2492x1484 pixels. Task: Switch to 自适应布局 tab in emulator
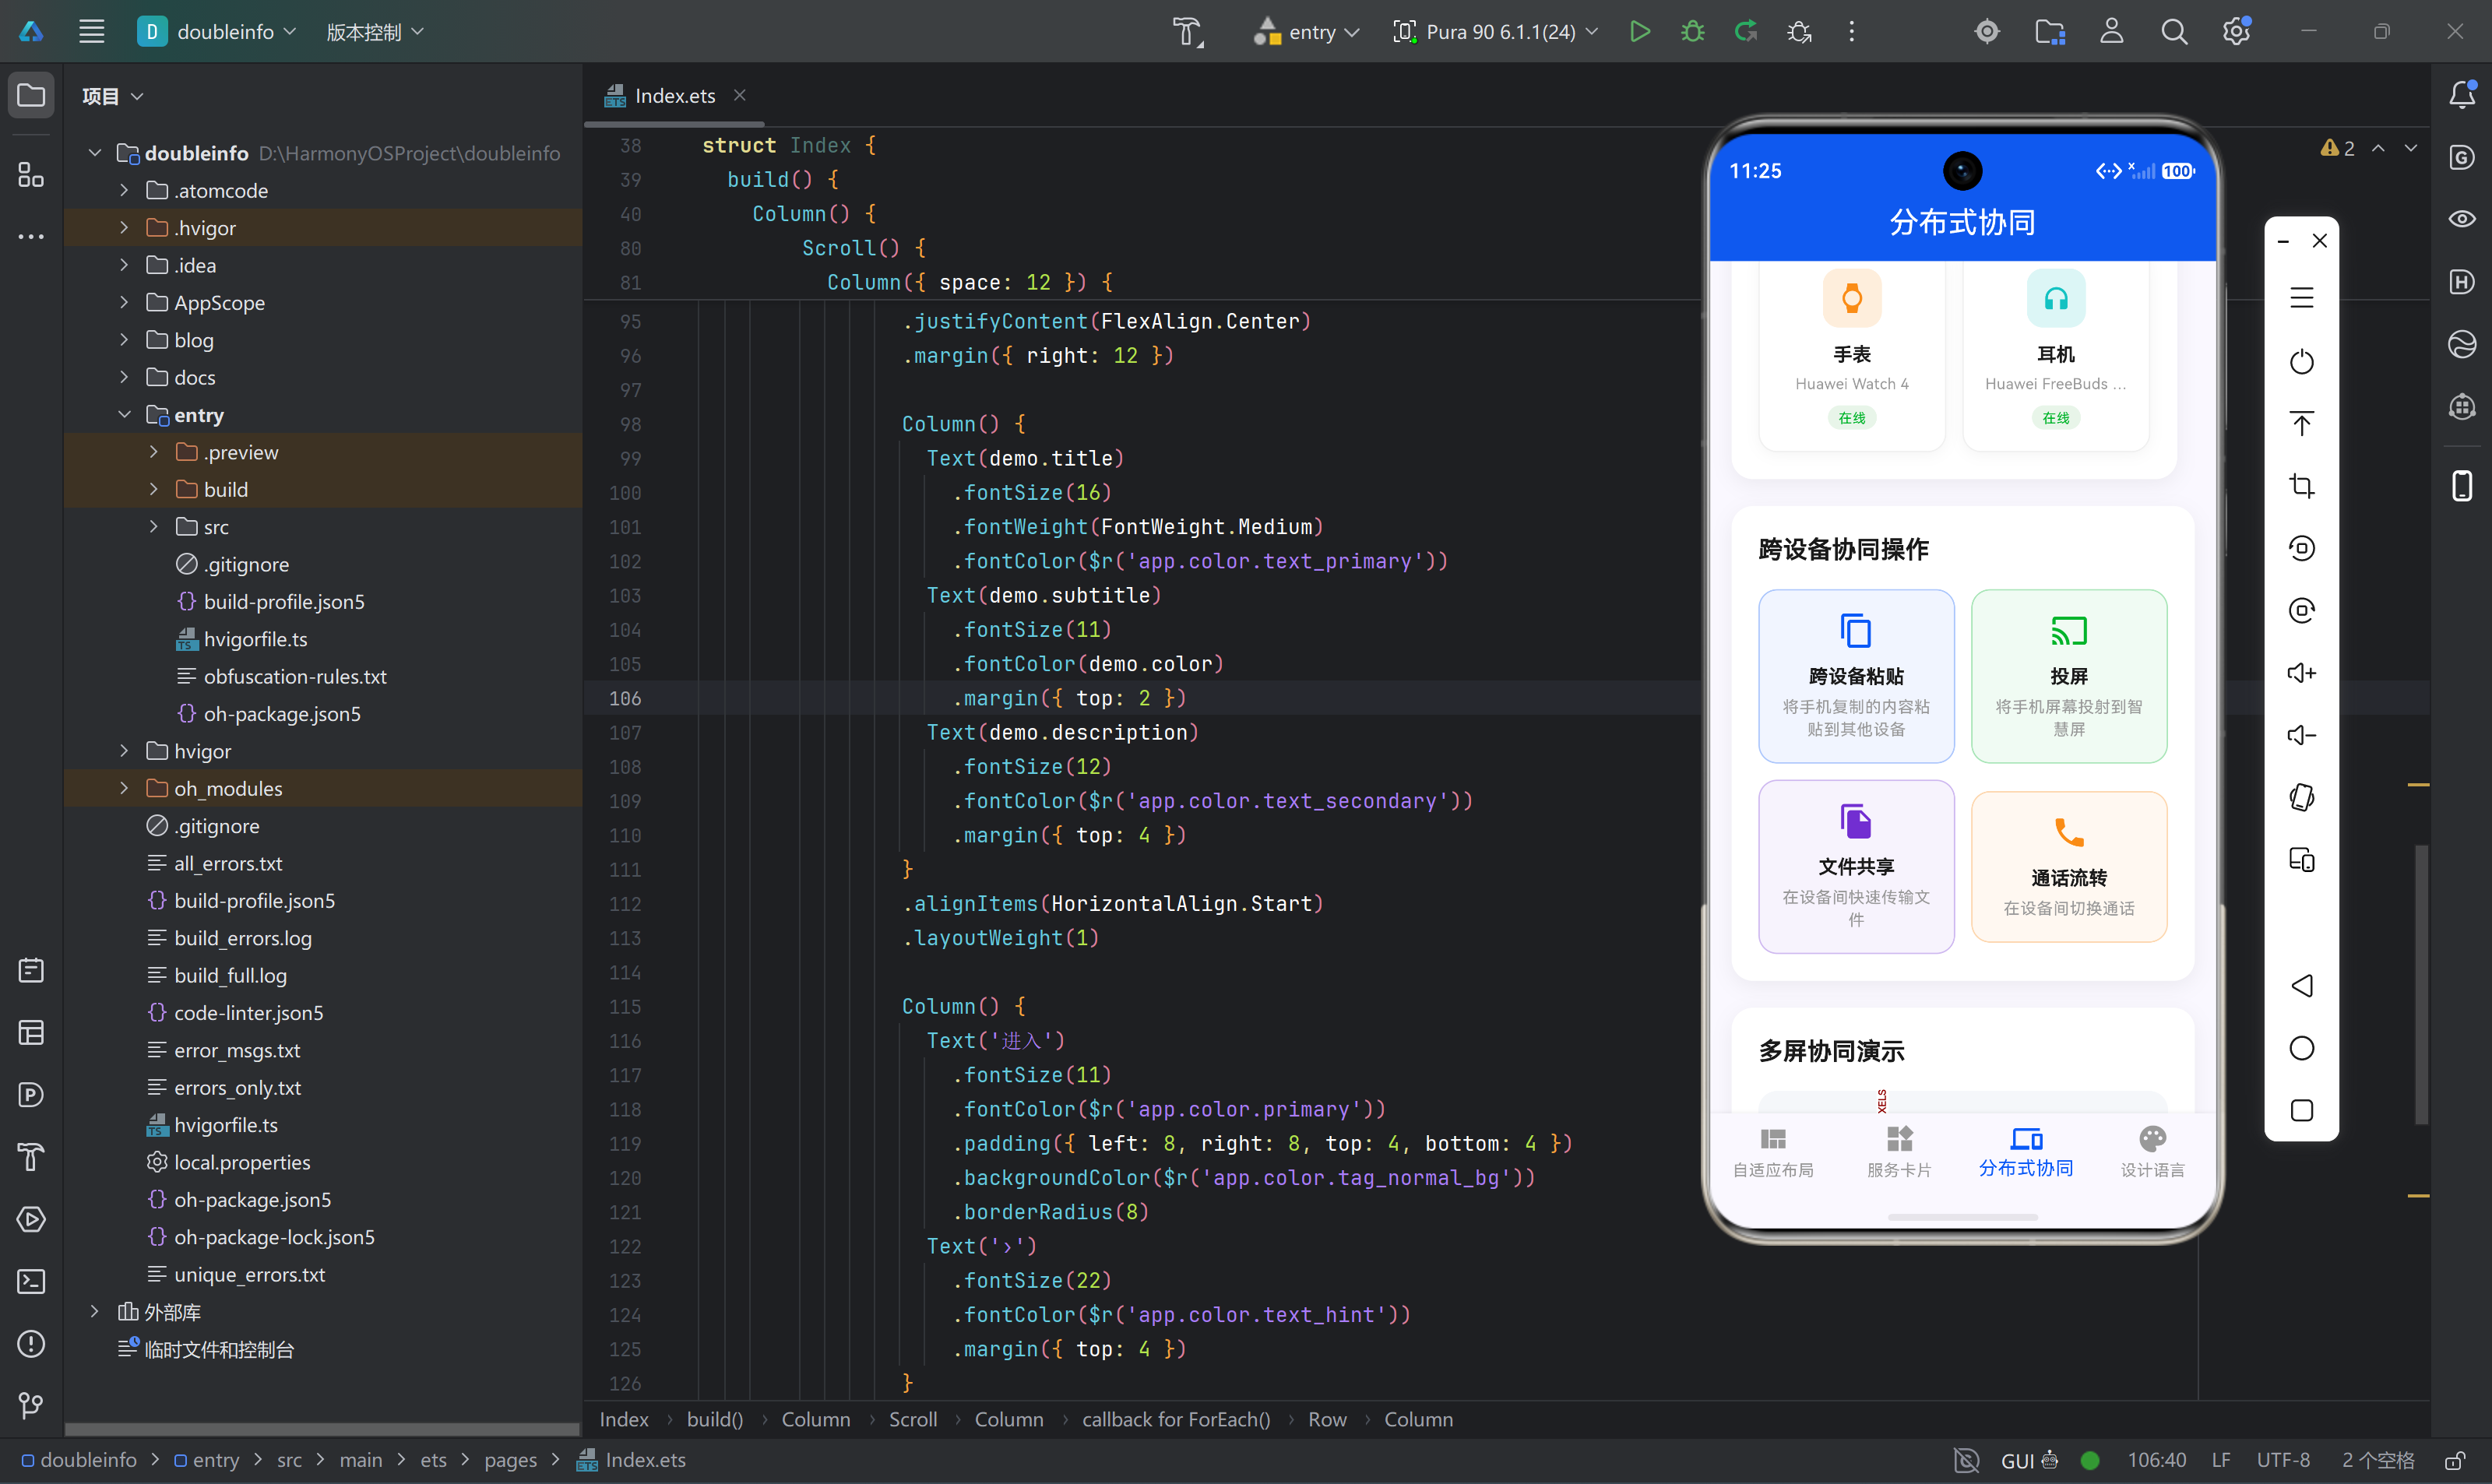point(1773,1151)
